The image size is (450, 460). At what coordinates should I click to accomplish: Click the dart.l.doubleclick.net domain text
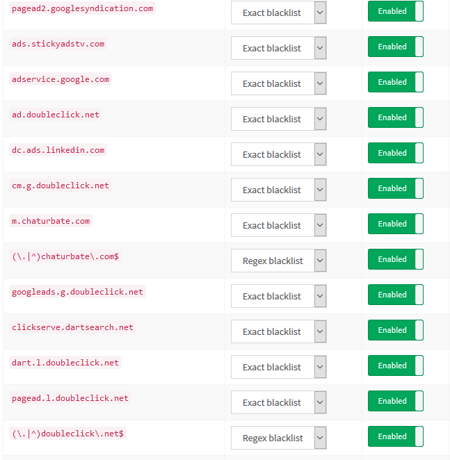click(x=65, y=363)
